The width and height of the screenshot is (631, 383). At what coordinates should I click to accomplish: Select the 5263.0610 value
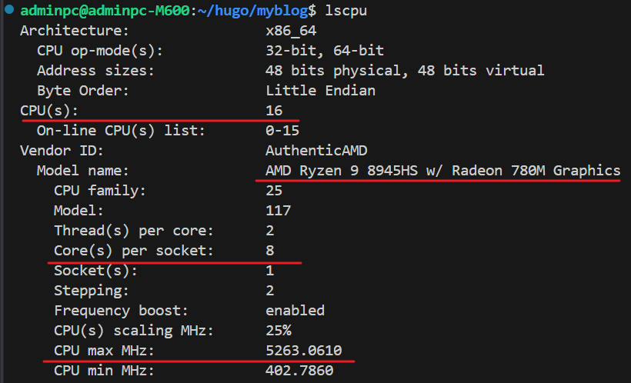304,351
